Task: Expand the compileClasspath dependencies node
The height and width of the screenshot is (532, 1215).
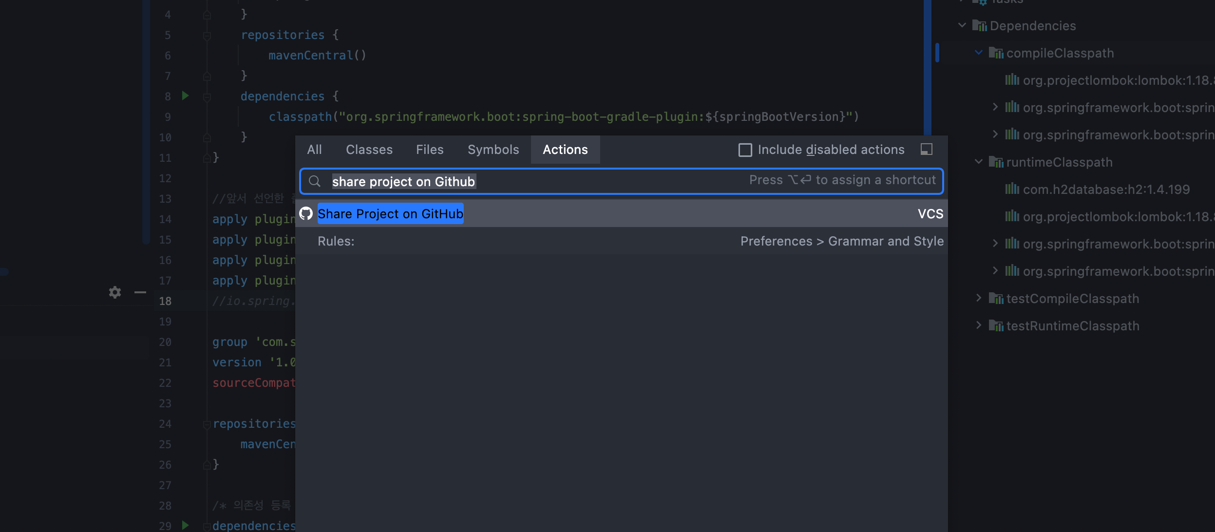Action: [x=979, y=53]
